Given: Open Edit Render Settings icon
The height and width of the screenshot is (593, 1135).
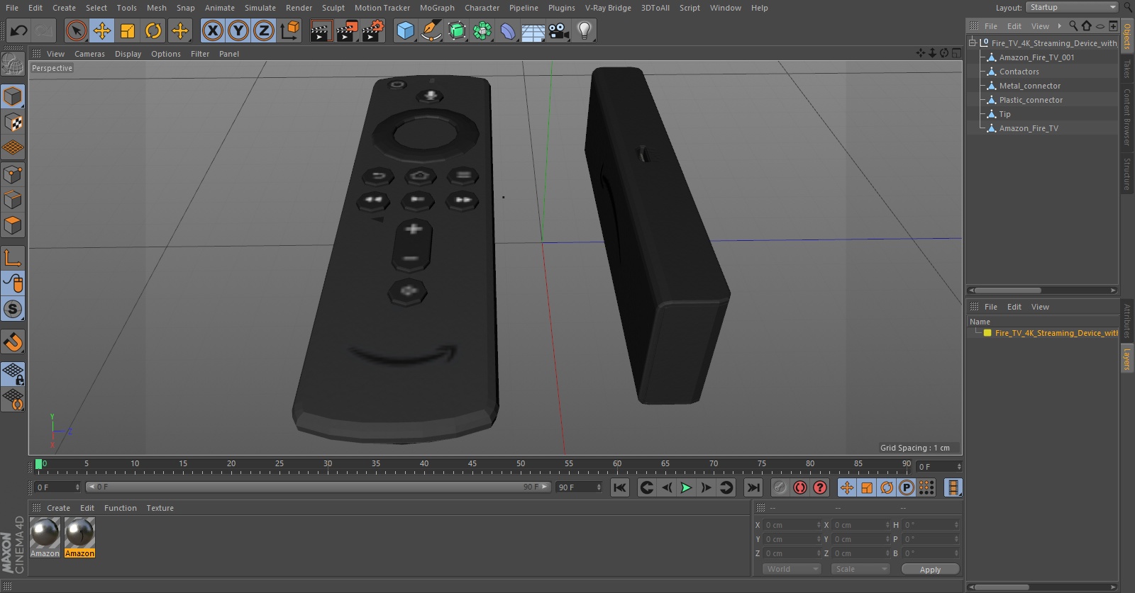Looking at the screenshot, I should [x=372, y=30].
